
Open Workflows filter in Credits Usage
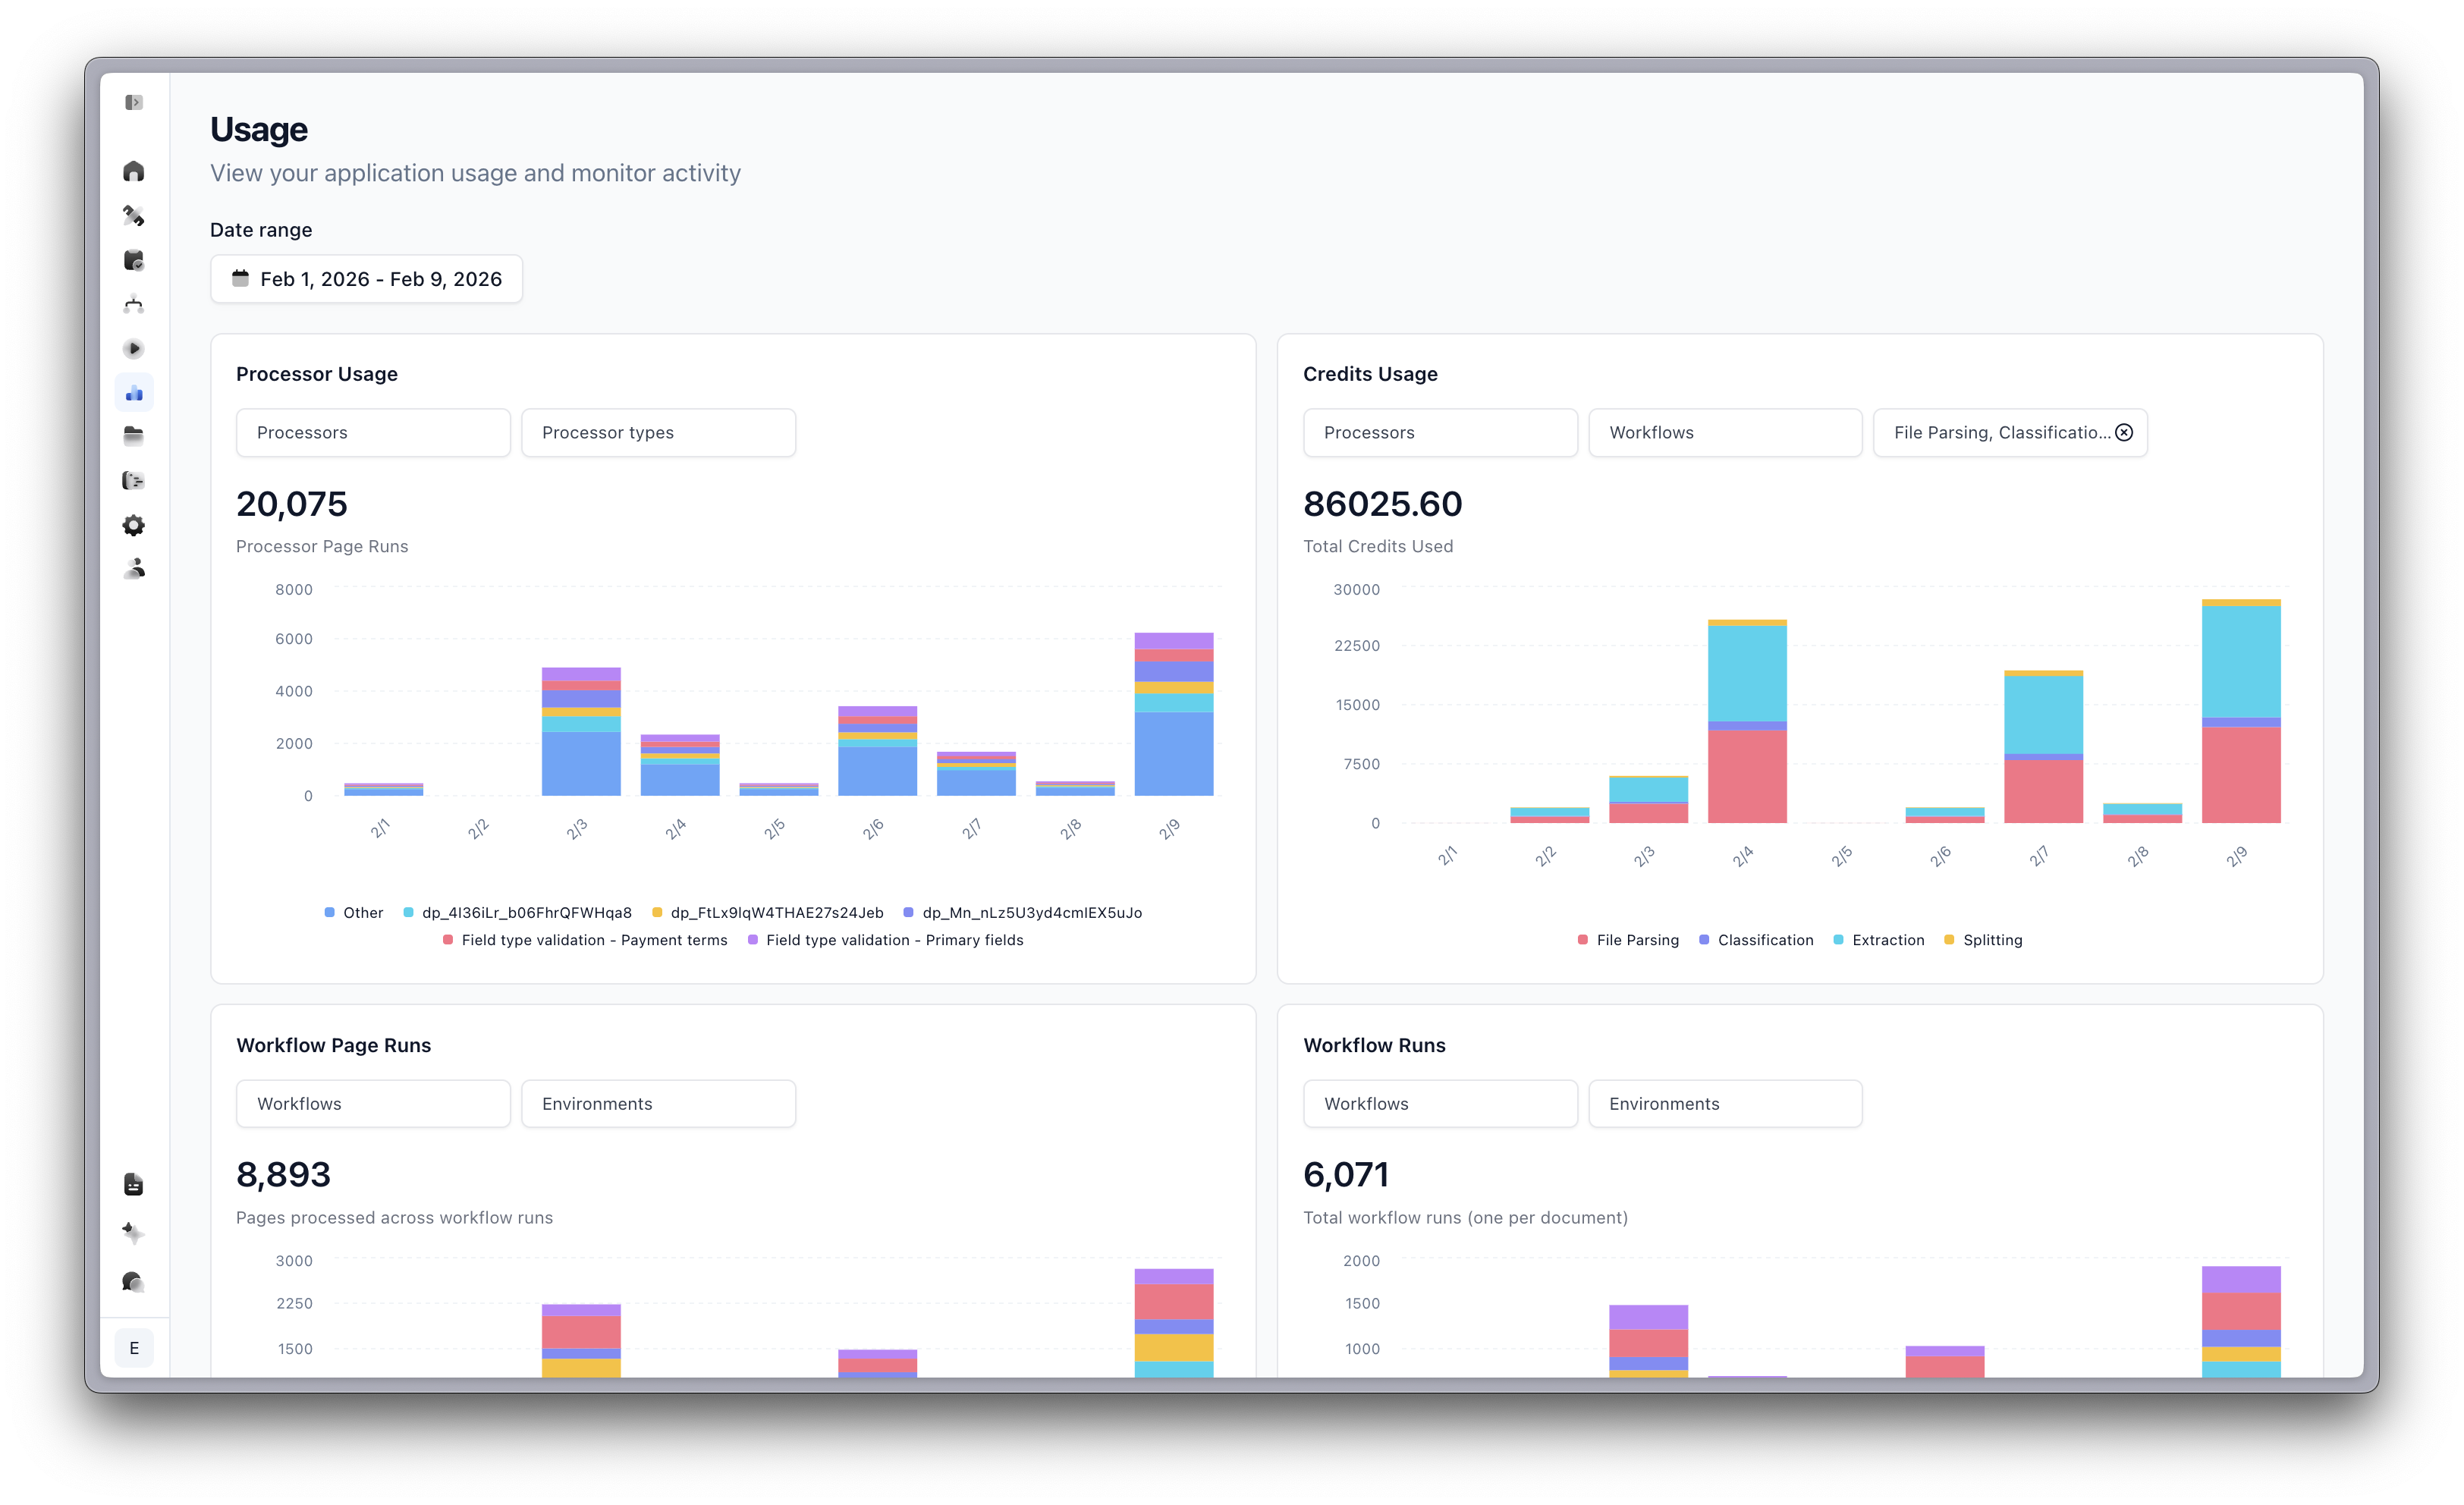tap(1725, 433)
